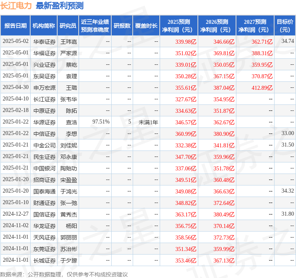Click date cell 2025-05-02

tap(15, 41)
